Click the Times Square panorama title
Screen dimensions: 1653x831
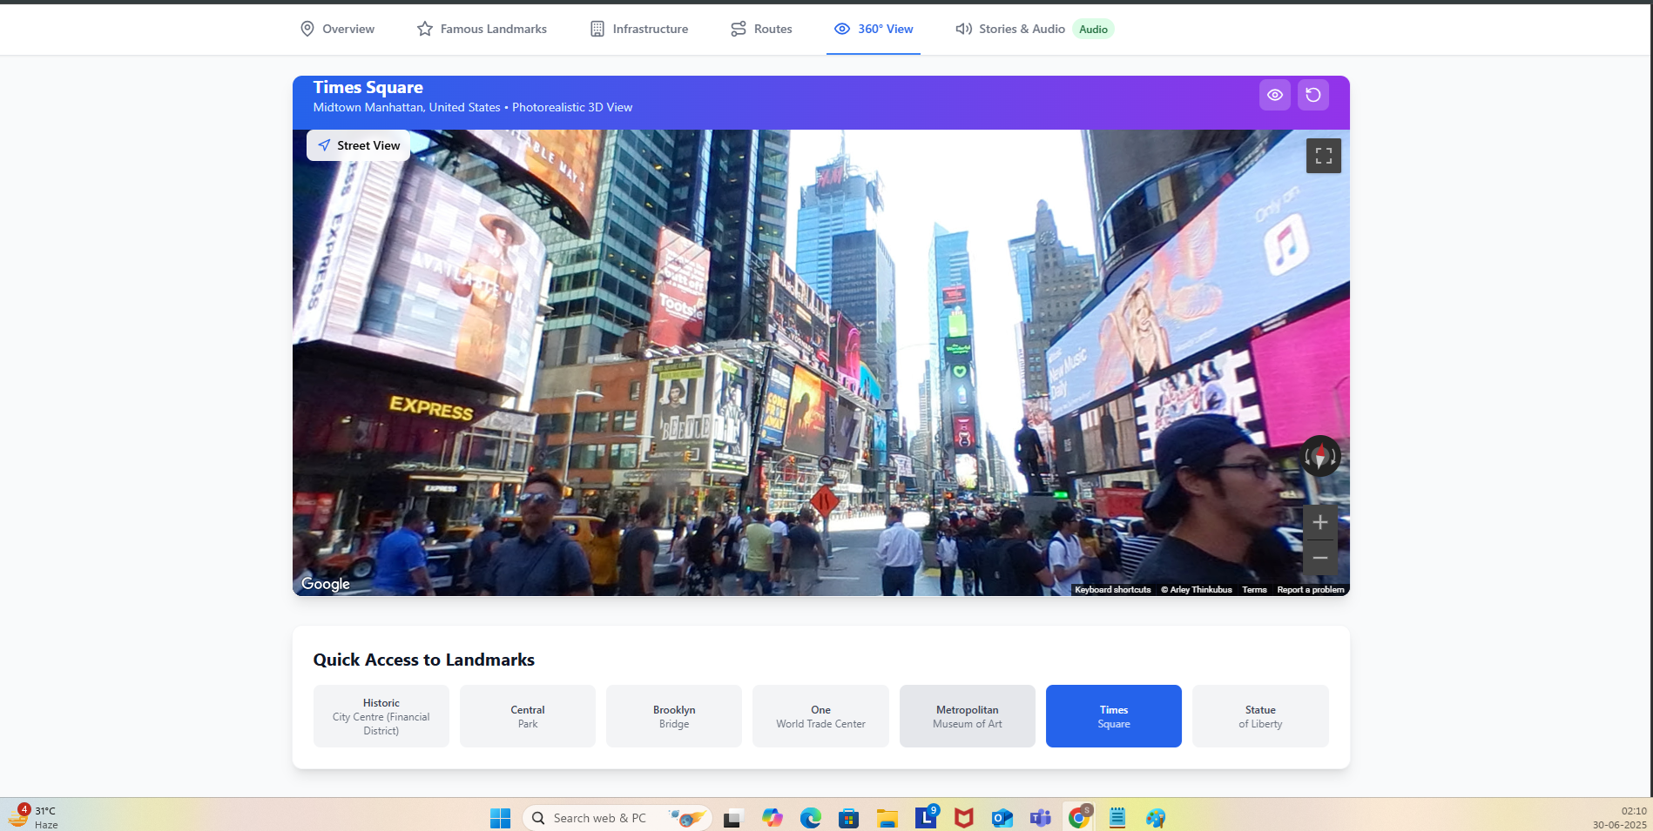tap(368, 88)
